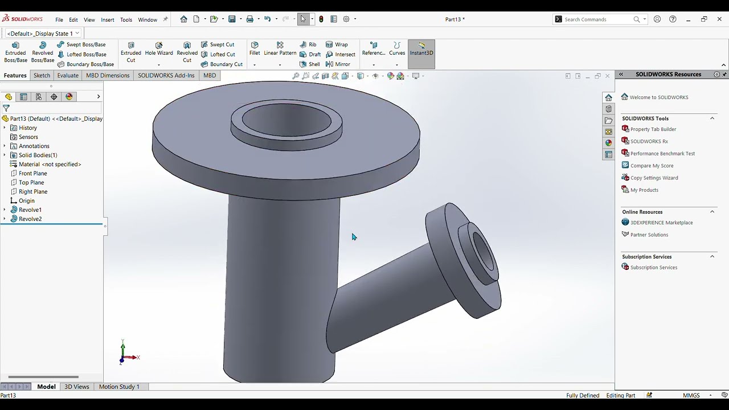Select the Mirror feature
This screenshot has width=729, height=410.
[338, 64]
